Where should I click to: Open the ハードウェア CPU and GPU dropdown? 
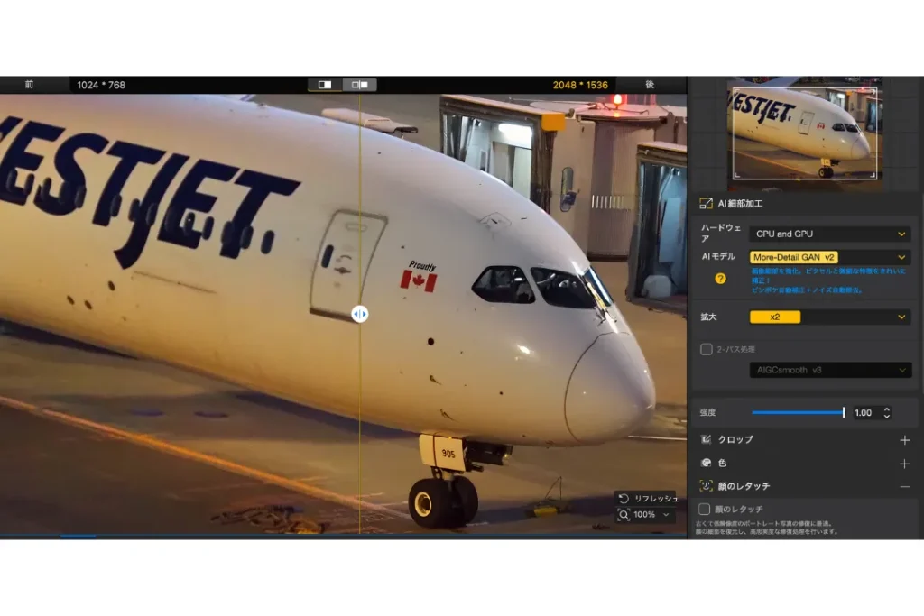click(x=830, y=234)
